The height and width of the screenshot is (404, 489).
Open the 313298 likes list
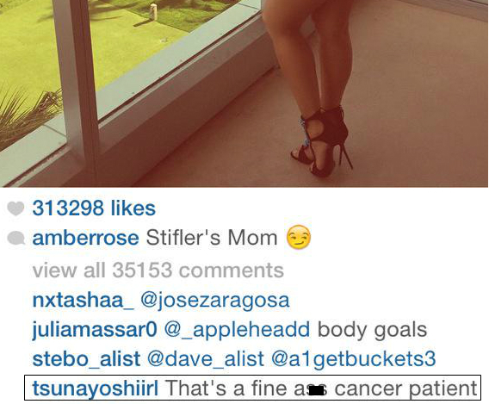click(94, 208)
